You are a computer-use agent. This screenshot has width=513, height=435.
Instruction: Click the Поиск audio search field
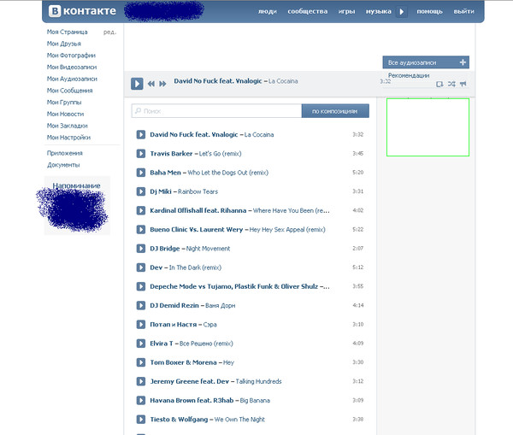pos(216,111)
